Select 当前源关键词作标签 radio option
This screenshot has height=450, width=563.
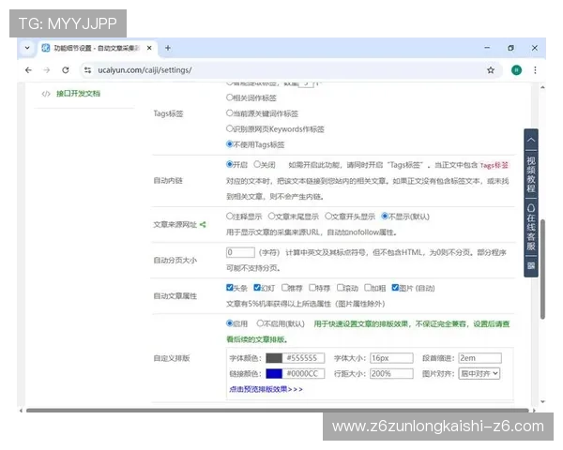tap(230, 113)
